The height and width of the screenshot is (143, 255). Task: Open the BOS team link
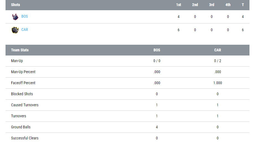tap(25, 17)
